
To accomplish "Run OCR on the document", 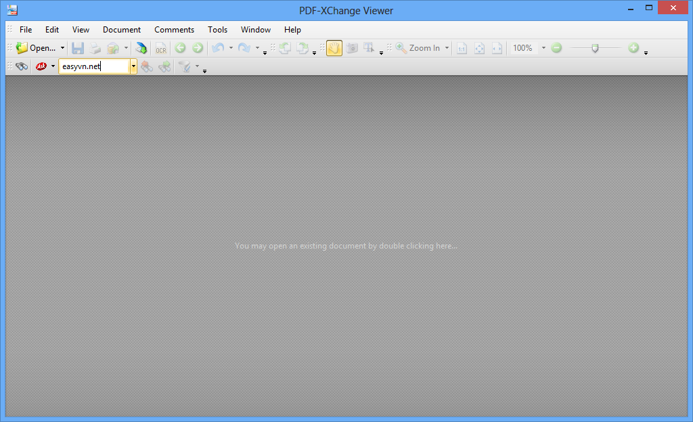I will click(160, 48).
